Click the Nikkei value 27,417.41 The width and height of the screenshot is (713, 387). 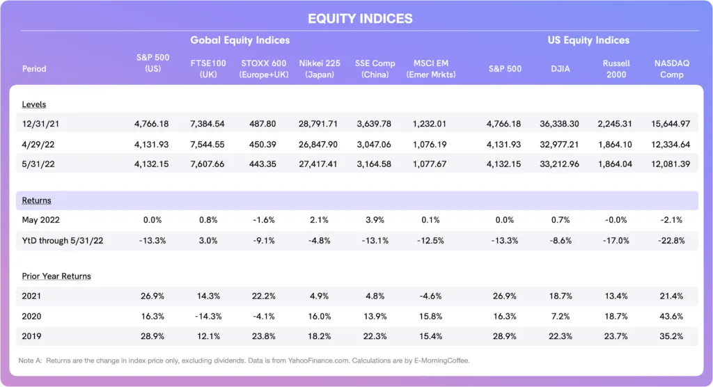(x=318, y=164)
